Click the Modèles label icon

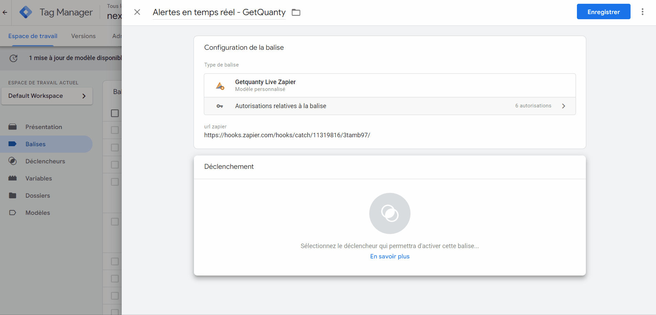[x=12, y=213]
